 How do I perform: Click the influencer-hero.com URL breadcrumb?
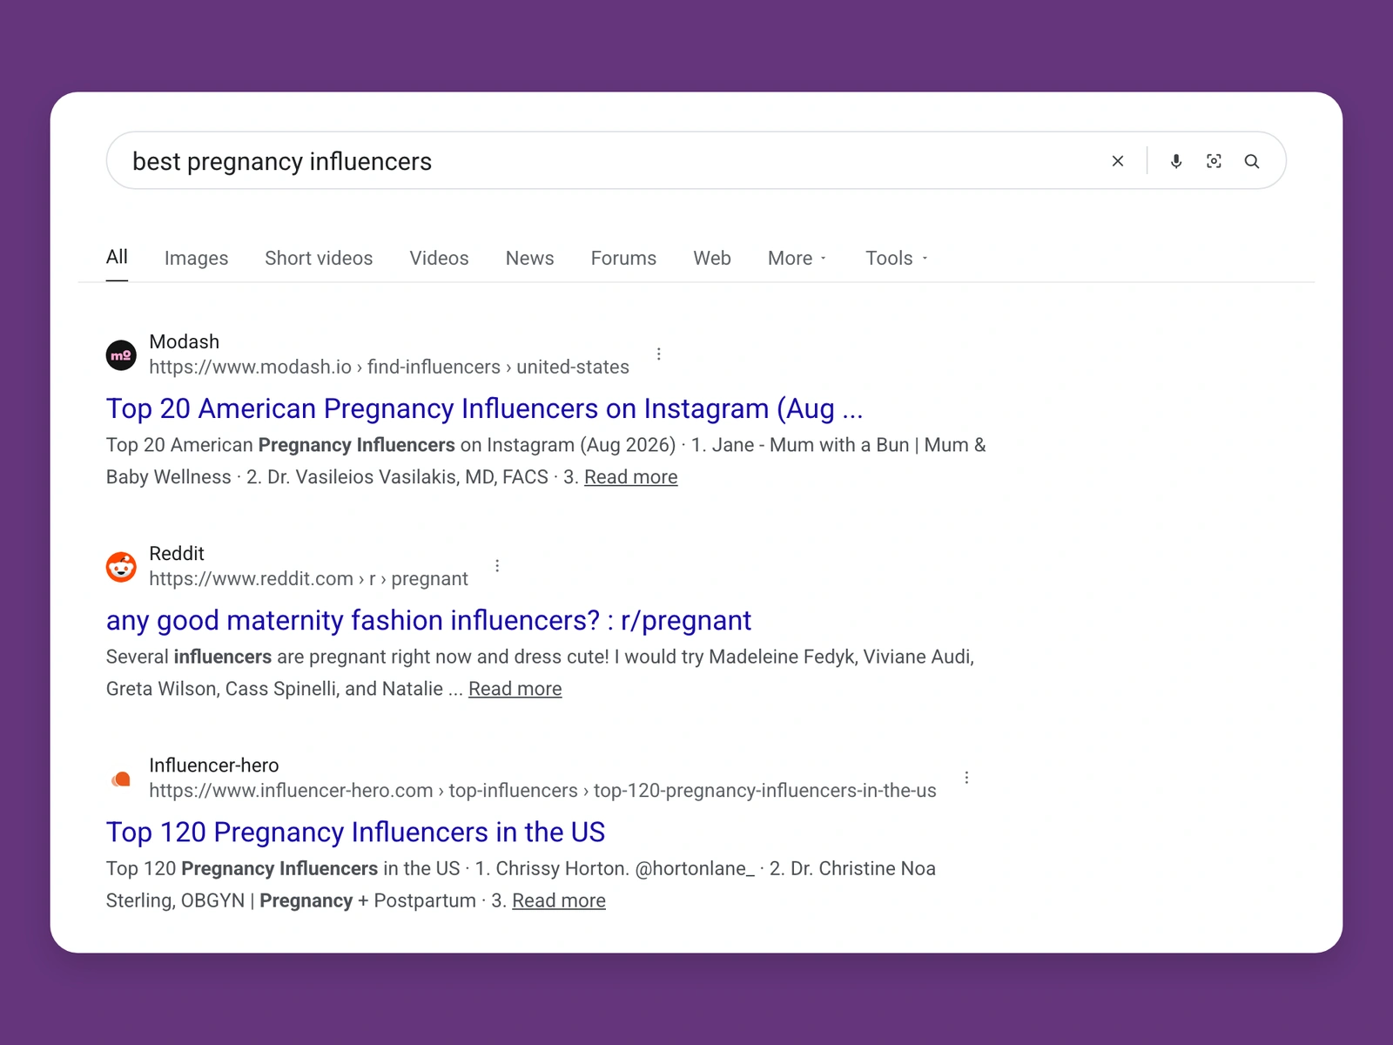click(x=542, y=790)
